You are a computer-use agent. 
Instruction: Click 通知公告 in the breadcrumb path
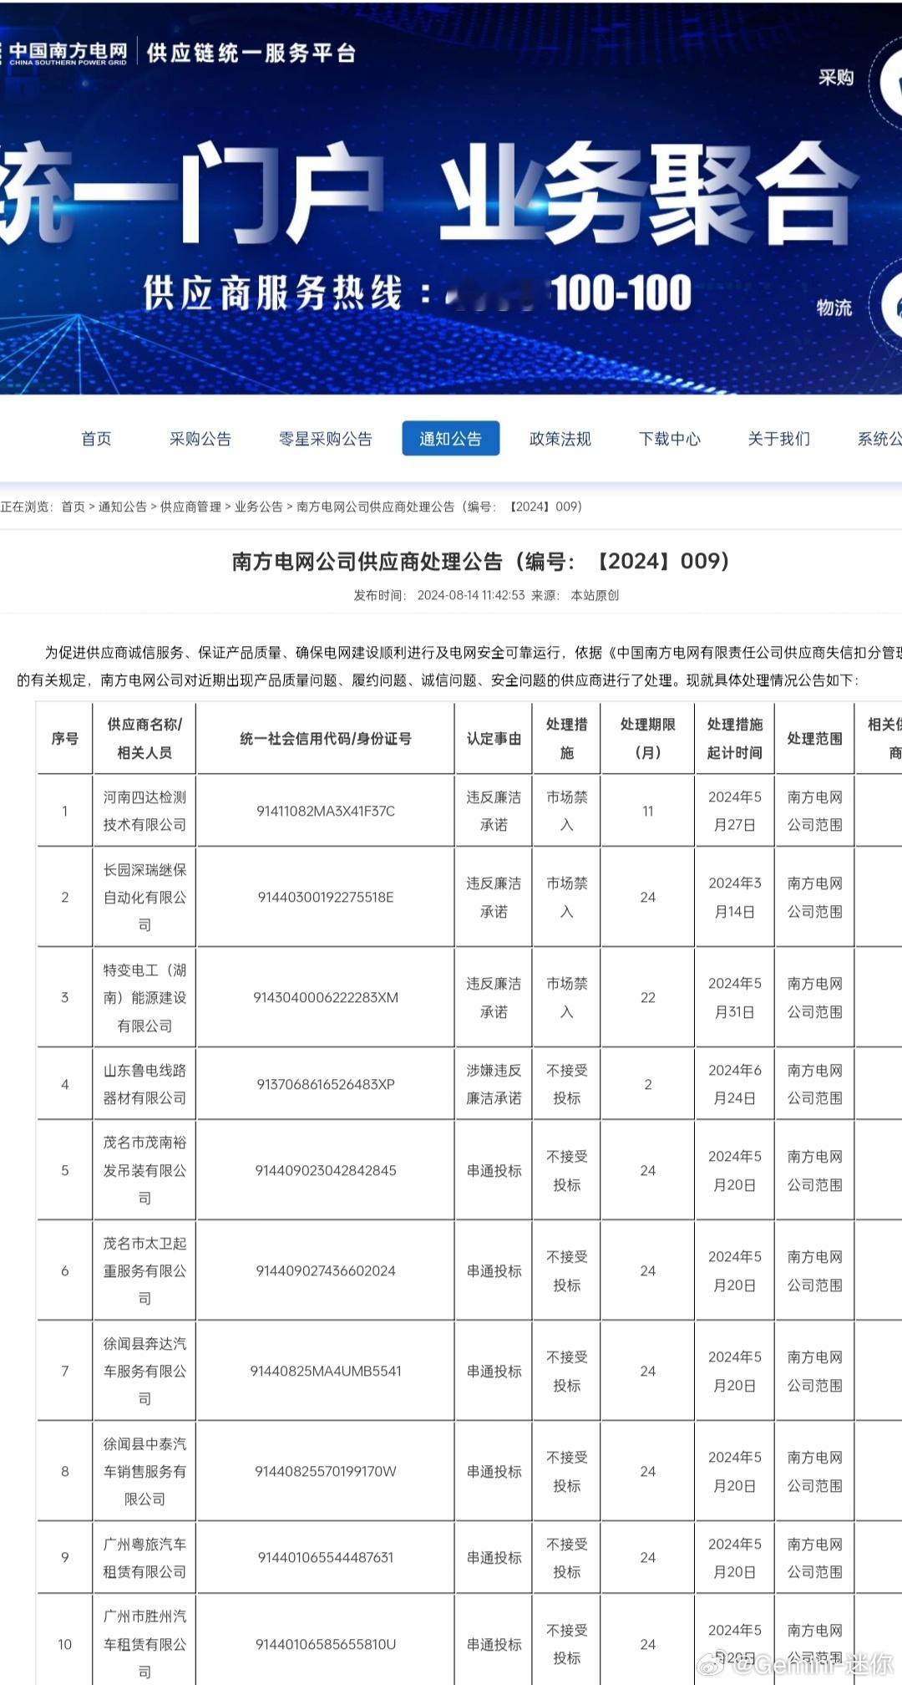click(x=123, y=507)
